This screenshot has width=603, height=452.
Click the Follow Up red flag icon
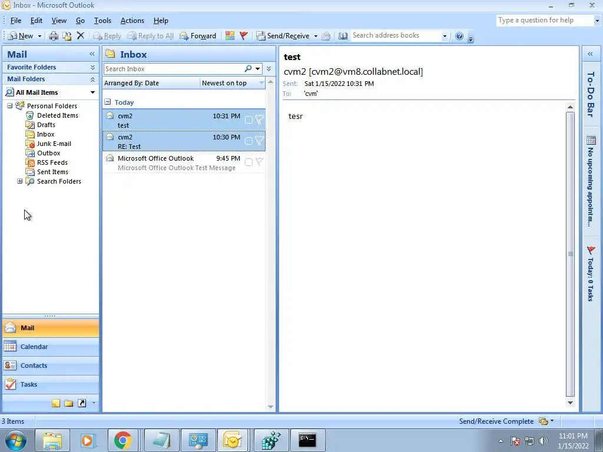(x=243, y=36)
